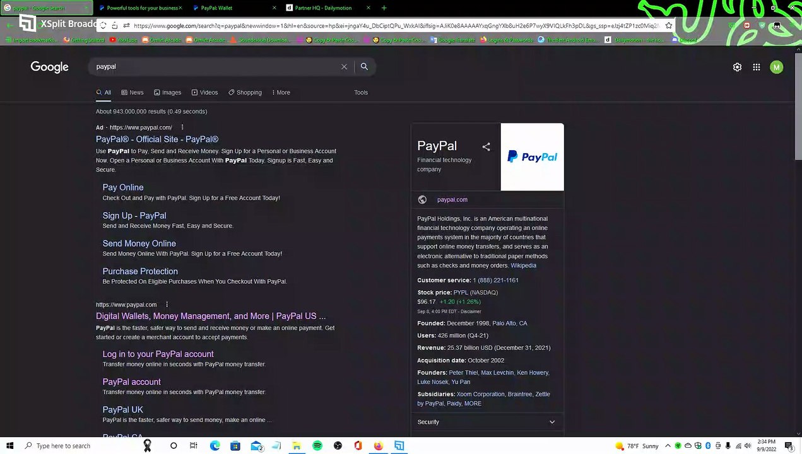802x454 pixels.
Task: Open XSplit Broadcaster from taskbar
Action: point(399,446)
